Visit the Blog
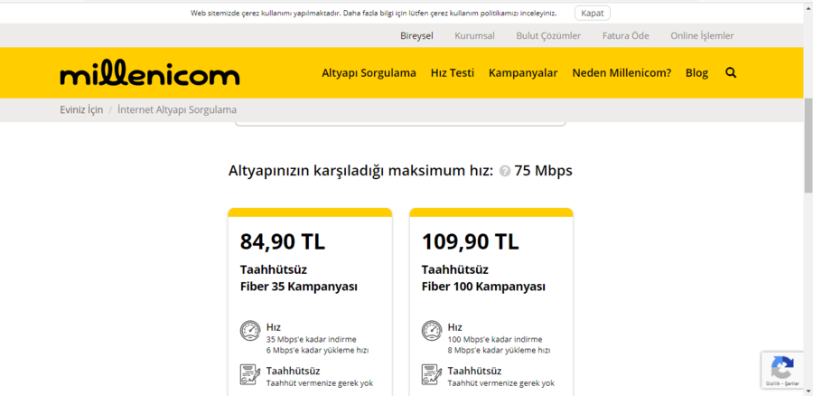 pyautogui.click(x=696, y=73)
